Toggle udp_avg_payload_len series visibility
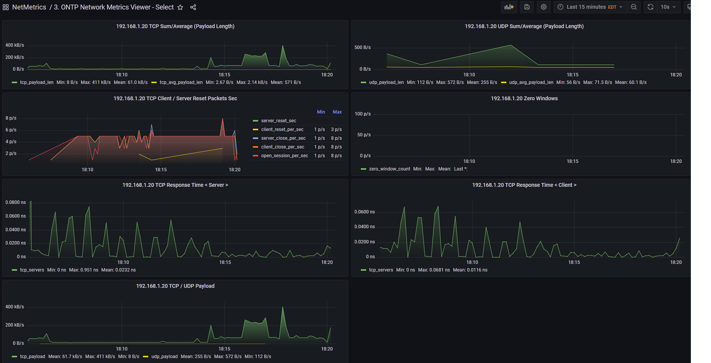This screenshot has width=711, height=363. pos(531,82)
